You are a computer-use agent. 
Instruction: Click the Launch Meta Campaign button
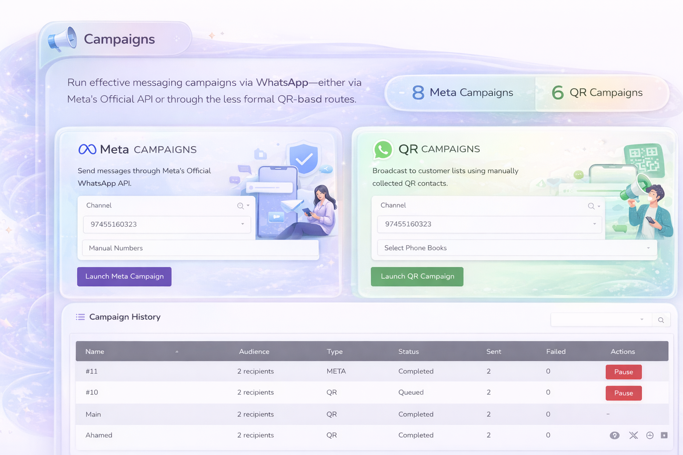(124, 276)
